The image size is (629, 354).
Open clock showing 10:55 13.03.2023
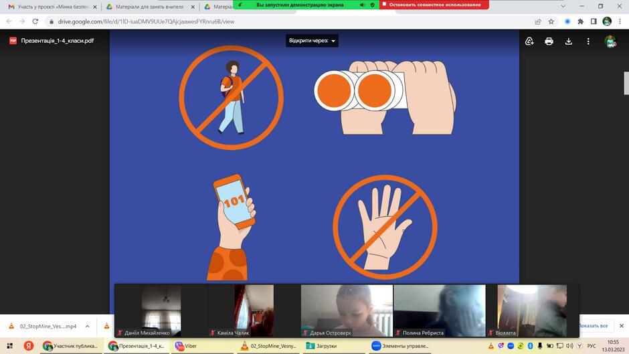point(612,345)
